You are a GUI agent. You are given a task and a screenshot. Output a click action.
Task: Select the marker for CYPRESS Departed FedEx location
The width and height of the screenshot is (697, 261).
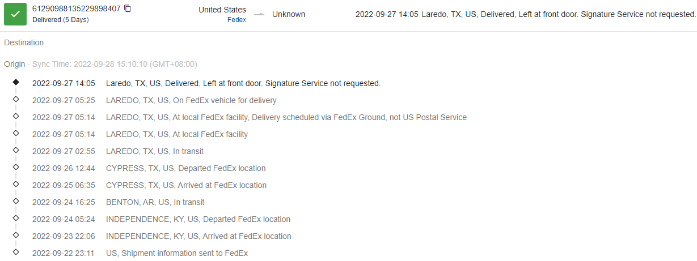point(16,167)
